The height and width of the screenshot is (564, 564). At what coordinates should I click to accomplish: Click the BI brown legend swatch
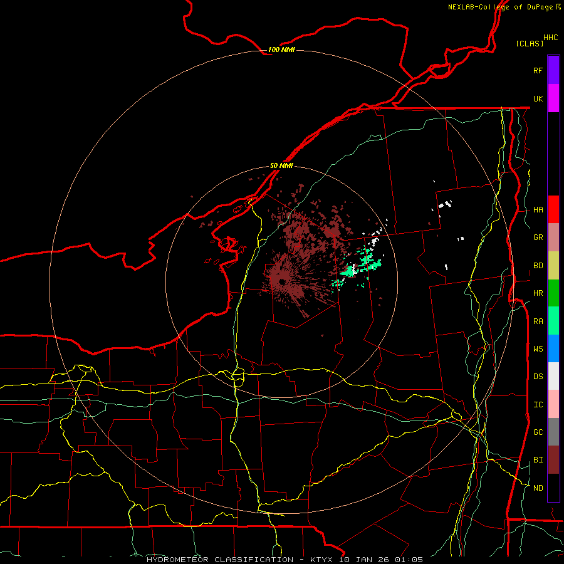click(x=553, y=460)
